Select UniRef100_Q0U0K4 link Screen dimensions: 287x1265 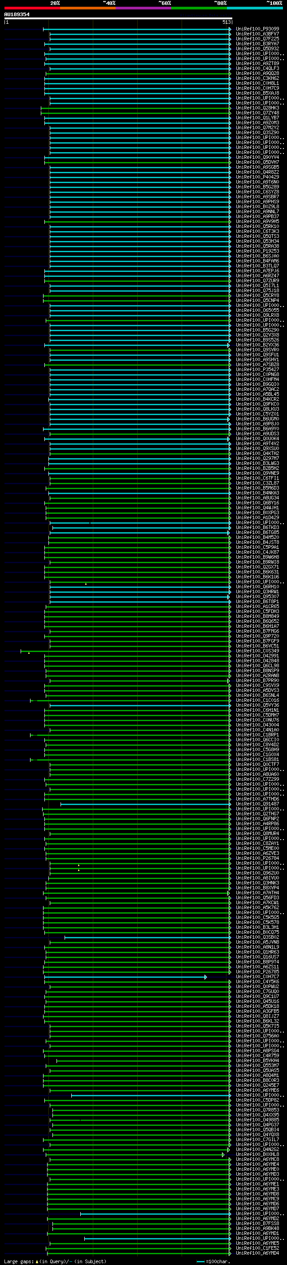click(x=257, y=438)
